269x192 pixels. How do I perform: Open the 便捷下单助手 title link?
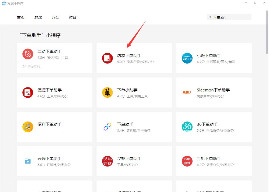(x=50, y=90)
